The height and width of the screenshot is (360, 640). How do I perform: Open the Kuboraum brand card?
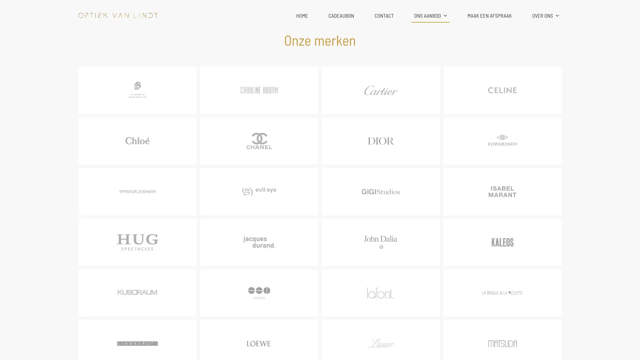tap(137, 293)
